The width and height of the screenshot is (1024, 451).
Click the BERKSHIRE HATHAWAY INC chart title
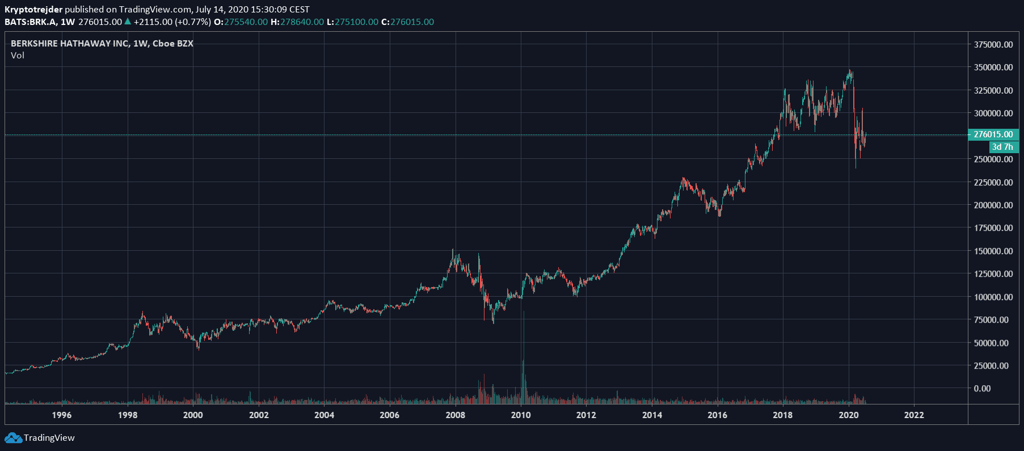pyautogui.click(x=70, y=43)
